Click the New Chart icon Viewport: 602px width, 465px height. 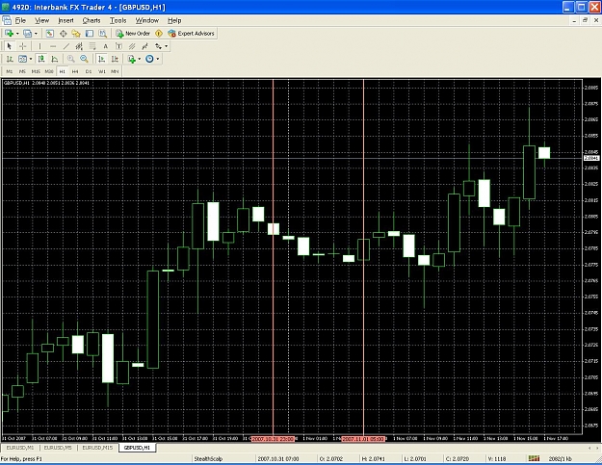point(10,34)
